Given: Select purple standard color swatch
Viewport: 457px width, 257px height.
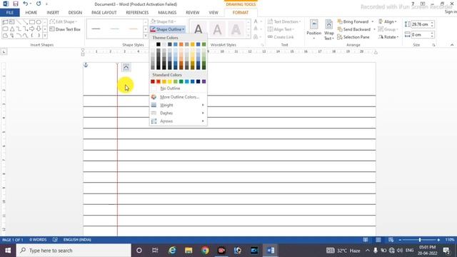Looking at the screenshot, I should coord(204,81).
